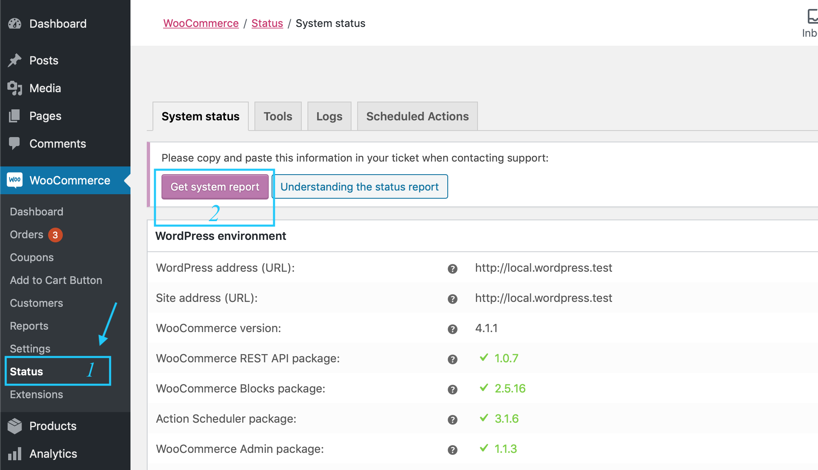
Task: Click the Products box icon
Action: (x=15, y=426)
